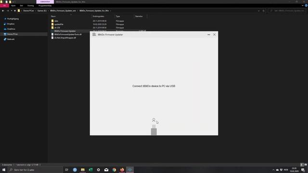Click 8BitDo_Firmware_Updater_win breadcrumb

63,11
